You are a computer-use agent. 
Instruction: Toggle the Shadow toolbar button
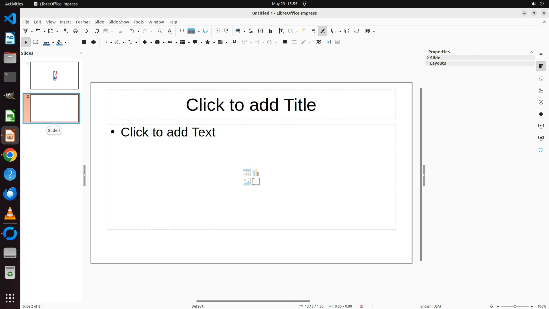285,42
